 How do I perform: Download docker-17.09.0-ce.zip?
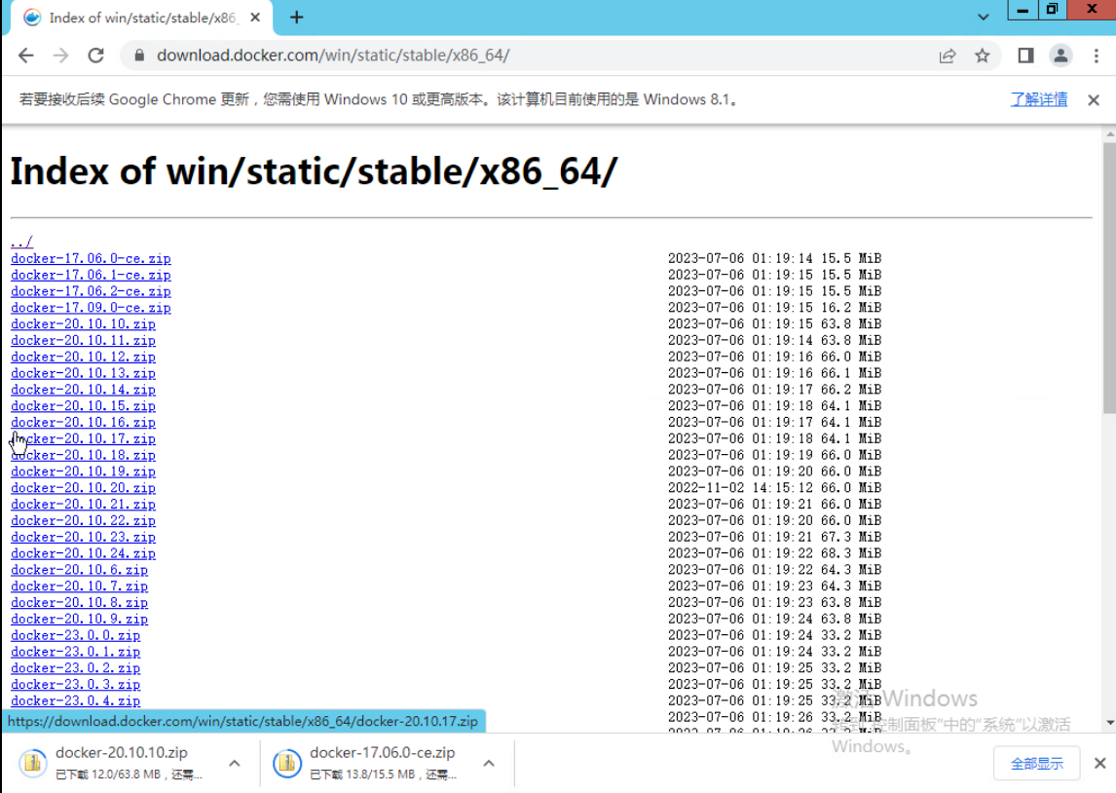click(x=92, y=308)
